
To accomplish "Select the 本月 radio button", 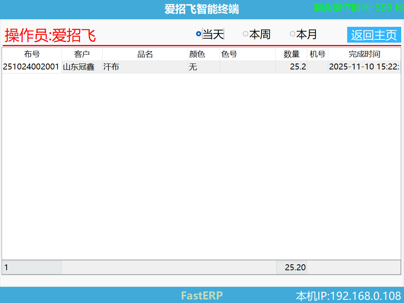I will click(x=293, y=35).
